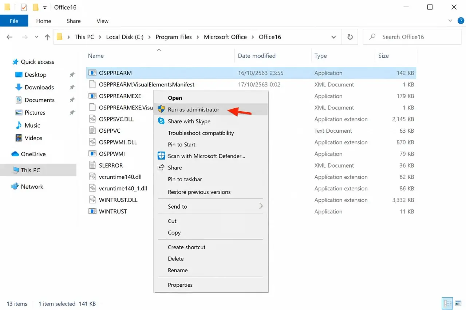The height and width of the screenshot is (310, 466).
Task: Click Microsoft Office in the address path
Action: [225, 37]
